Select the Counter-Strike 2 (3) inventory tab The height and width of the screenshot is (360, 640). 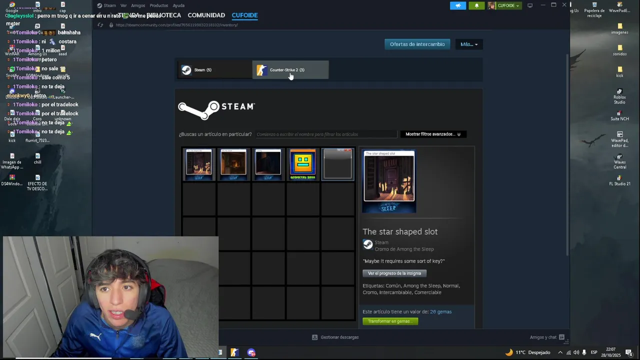(x=290, y=70)
